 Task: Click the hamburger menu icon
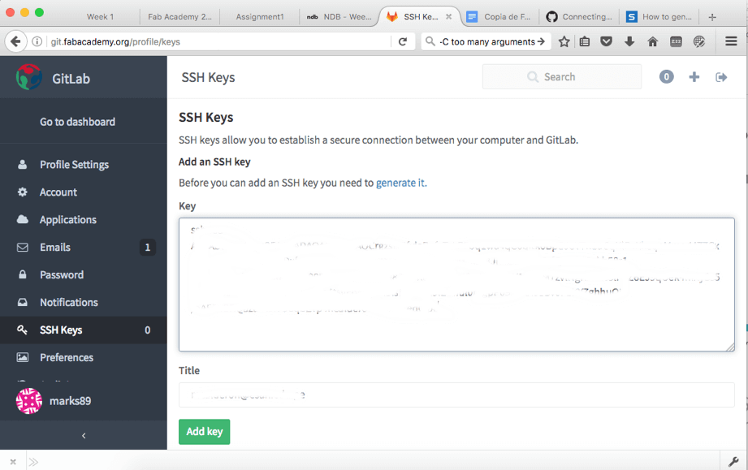731,41
